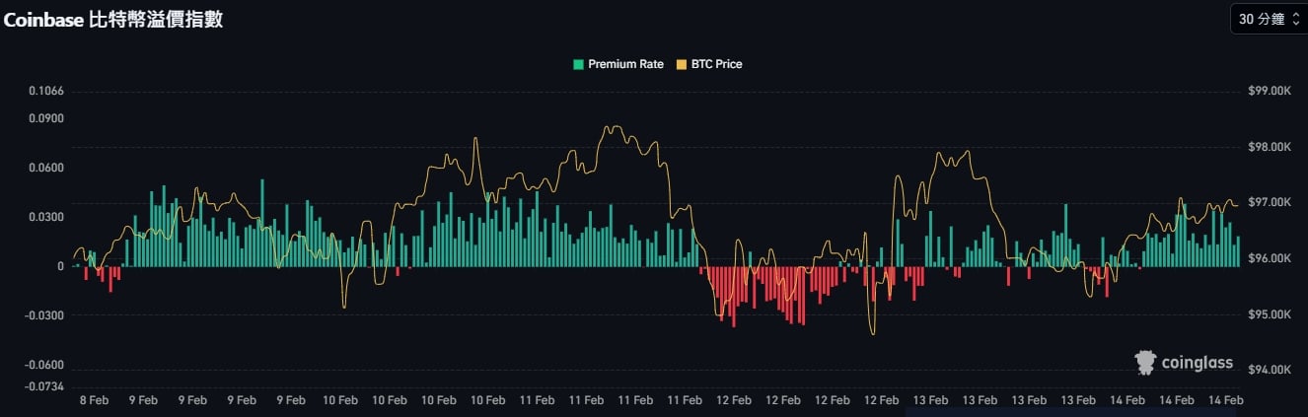Click the coinglass watermark text
The width and height of the screenshot is (1308, 417).
[x=1197, y=363]
